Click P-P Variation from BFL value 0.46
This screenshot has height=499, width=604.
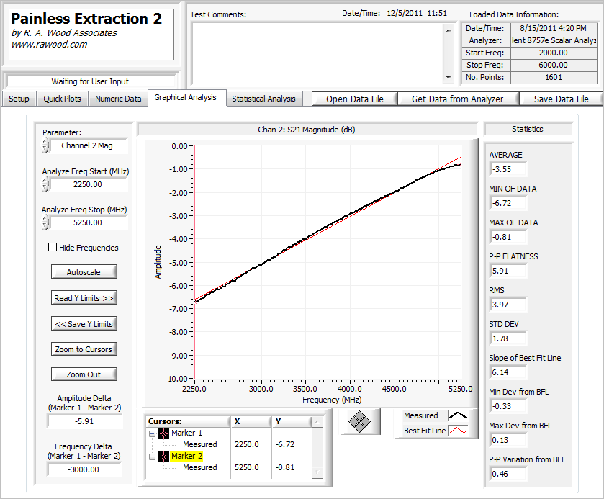coord(508,474)
